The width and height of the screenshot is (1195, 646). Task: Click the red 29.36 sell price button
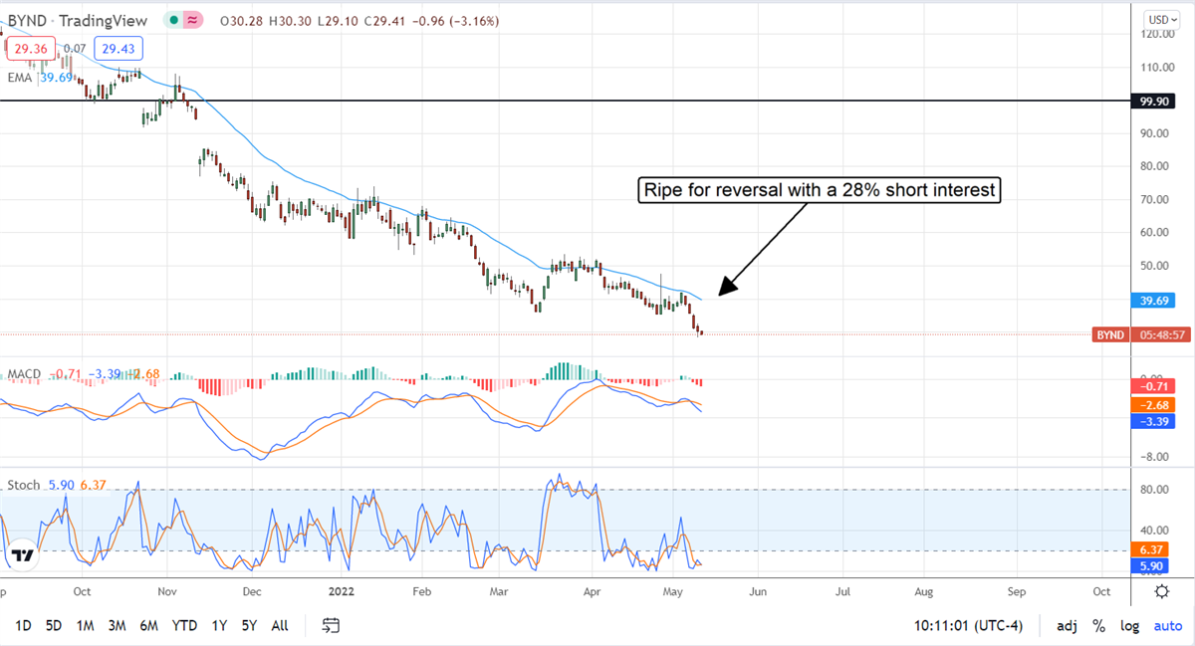[33, 48]
